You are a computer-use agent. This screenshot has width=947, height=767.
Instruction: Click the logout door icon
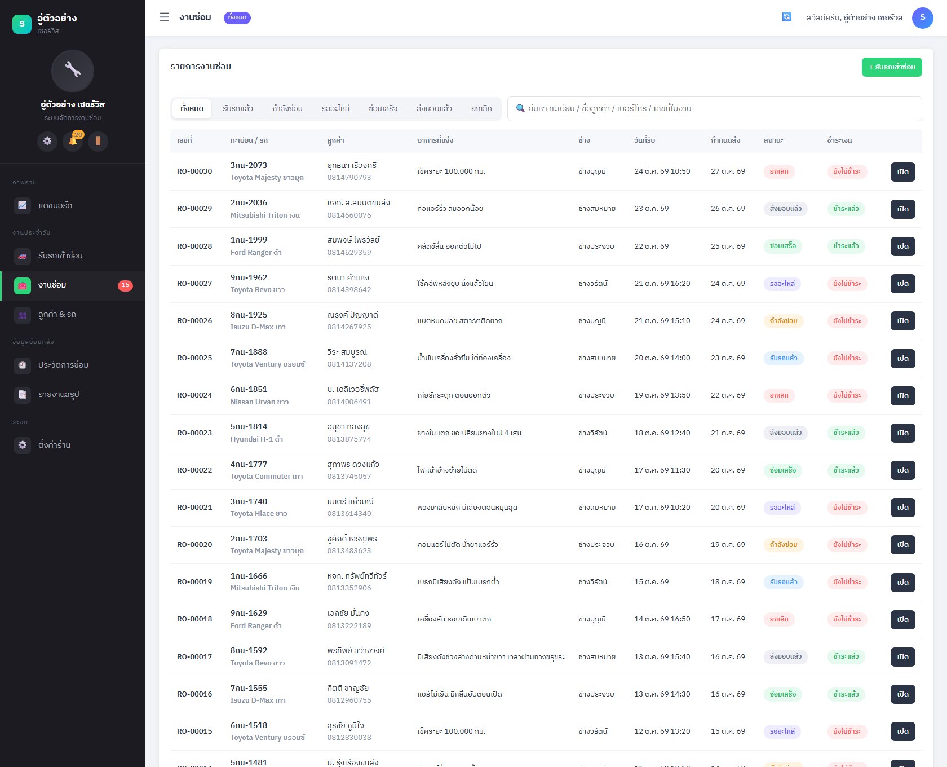pyautogui.click(x=98, y=141)
